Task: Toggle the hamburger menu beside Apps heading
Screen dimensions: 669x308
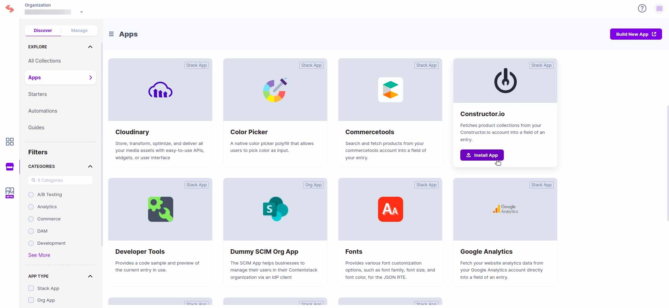Action: 111,34
